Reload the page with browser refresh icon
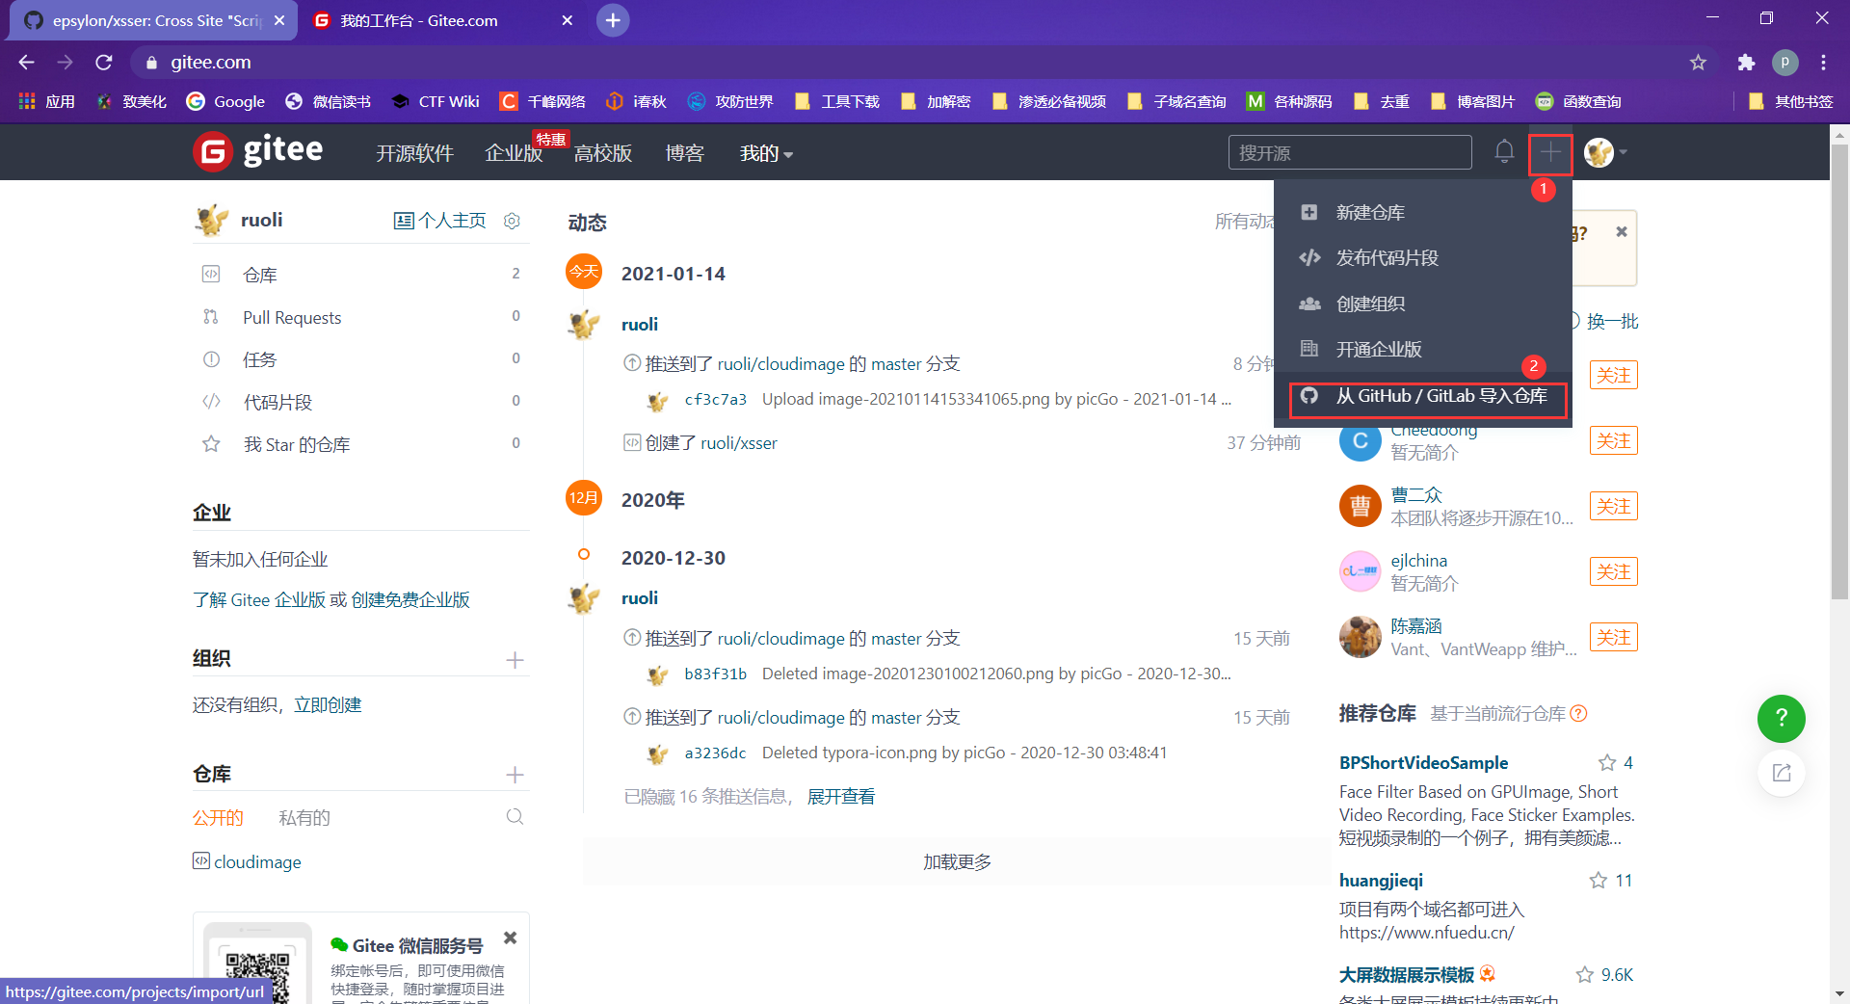 coord(104,63)
